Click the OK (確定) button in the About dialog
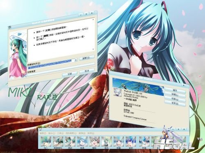 pyautogui.click(x=175, y=90)
